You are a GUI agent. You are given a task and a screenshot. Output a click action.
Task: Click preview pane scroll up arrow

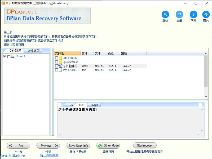pyautogui.click(x=202, y=110)
